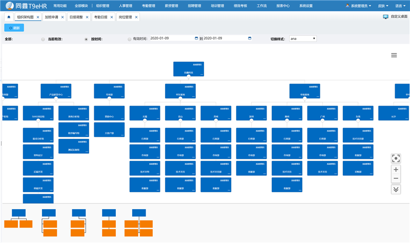Viewport: 410px width, 243px height.
Task: Zoom in with the plus button
Action: 395,169
